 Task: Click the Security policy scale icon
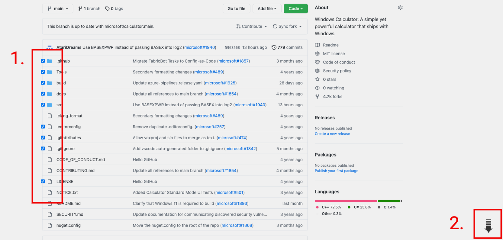[317, 71]
